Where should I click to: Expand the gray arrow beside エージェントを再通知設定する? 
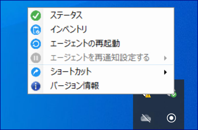point(166,58)
